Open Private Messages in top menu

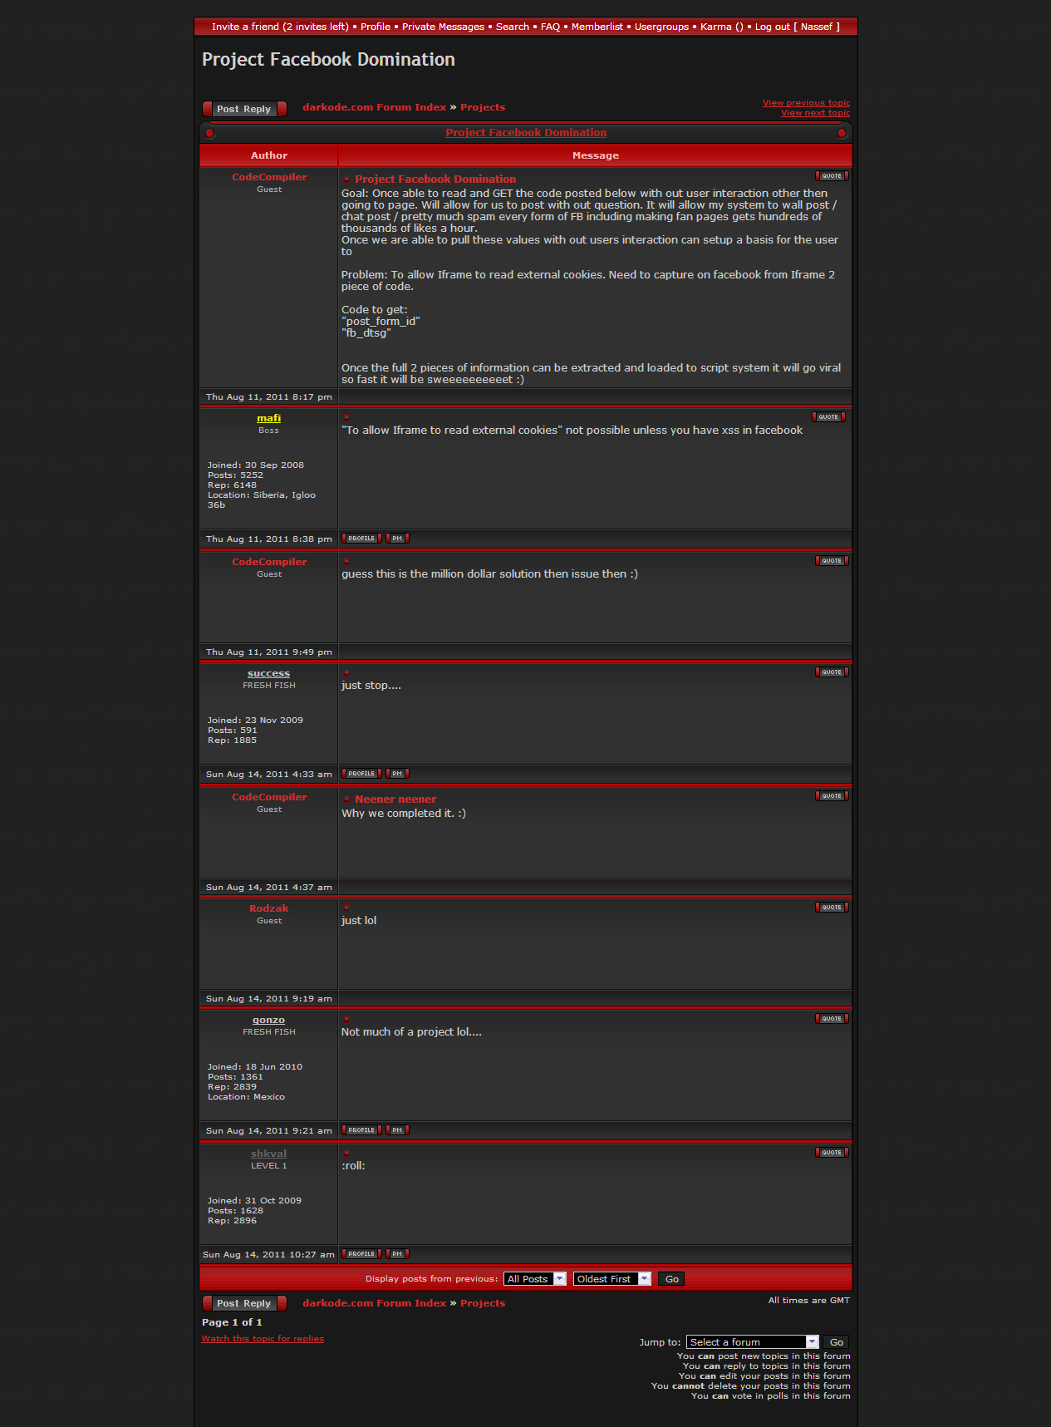point(443,27)
